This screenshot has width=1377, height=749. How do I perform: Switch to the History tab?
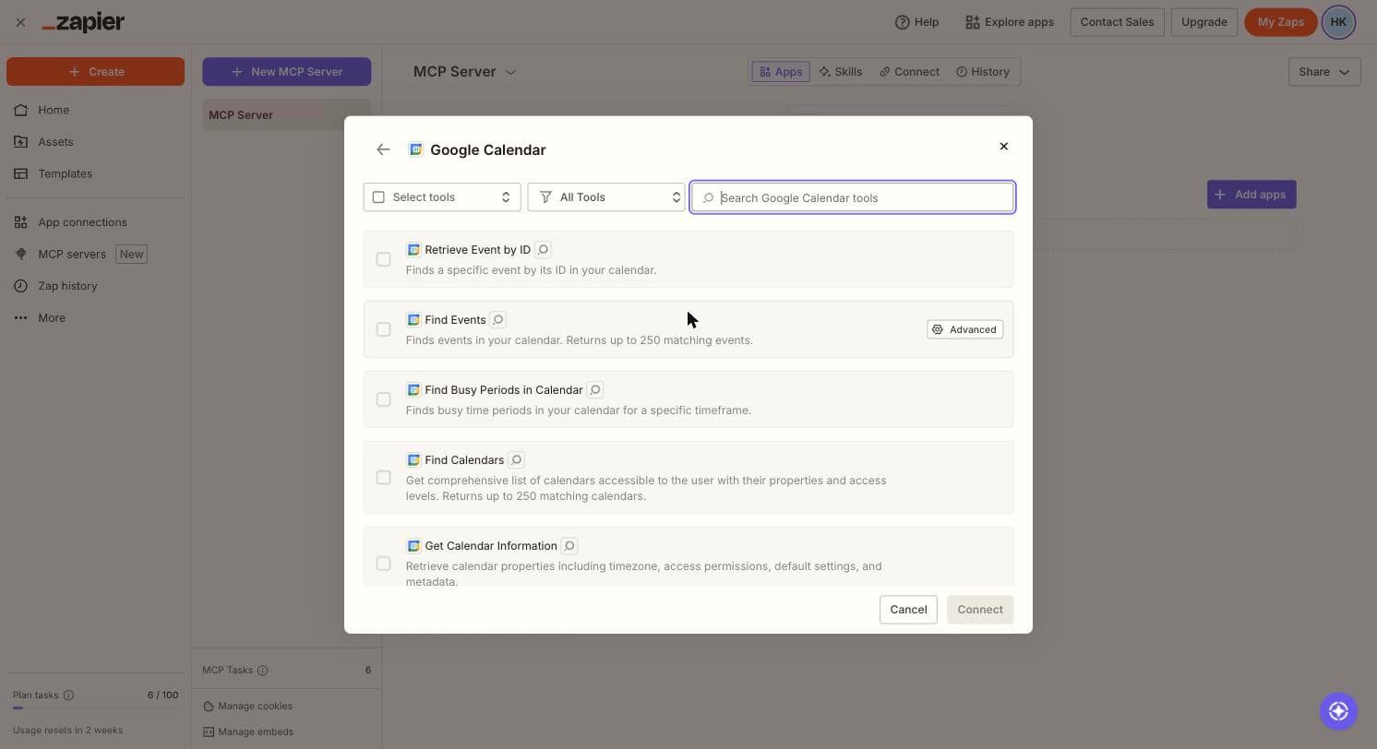point(983,72)
